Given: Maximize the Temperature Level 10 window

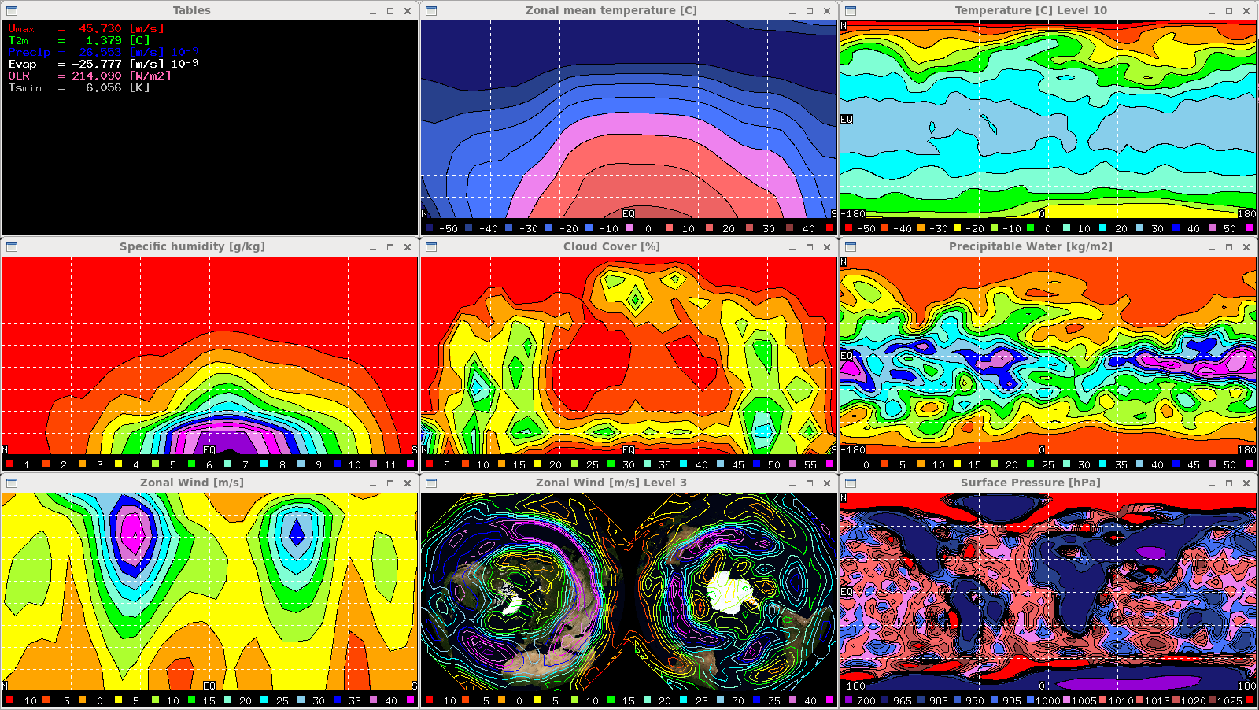Looking at the screenshot, I should coord(1229,11).
